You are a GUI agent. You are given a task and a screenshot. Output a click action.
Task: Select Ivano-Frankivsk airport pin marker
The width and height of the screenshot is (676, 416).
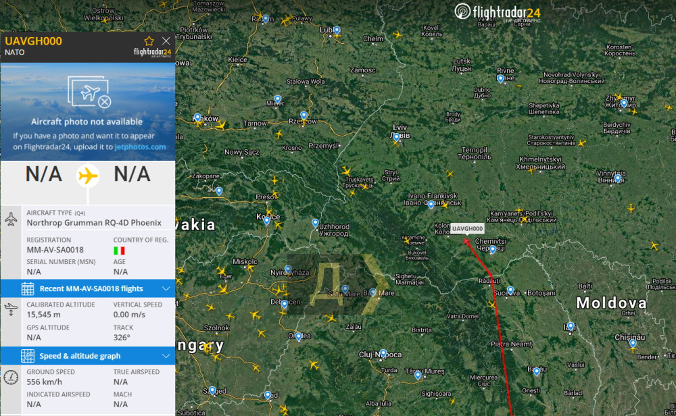[x=431, y=205]
